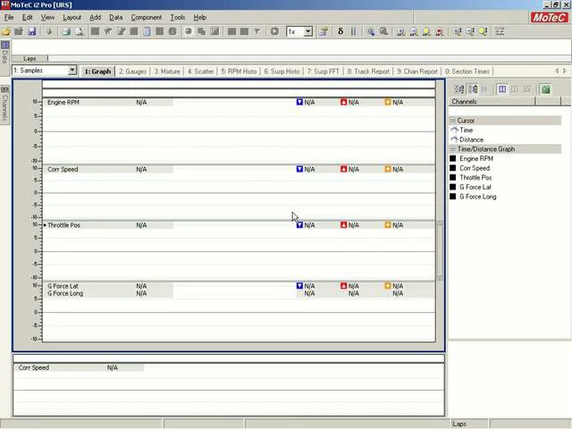
Task: Click the Laps status bar entry
Action: coord(458,424)
